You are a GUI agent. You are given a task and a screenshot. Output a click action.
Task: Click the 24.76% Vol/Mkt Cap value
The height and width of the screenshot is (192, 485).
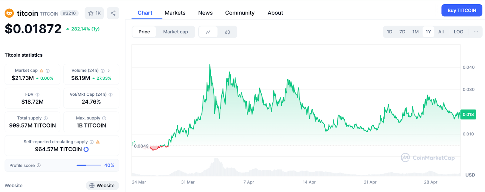[91, 102]
